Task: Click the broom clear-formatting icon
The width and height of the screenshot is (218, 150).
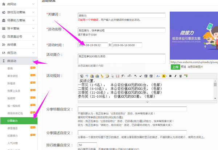Action: 102,76
